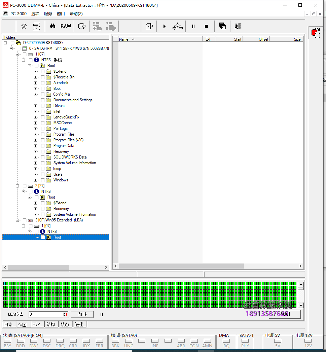The height and width of the screenshot is (352, 326).
Task: Sort by Name column header
Action: click(x=160, y=39)
